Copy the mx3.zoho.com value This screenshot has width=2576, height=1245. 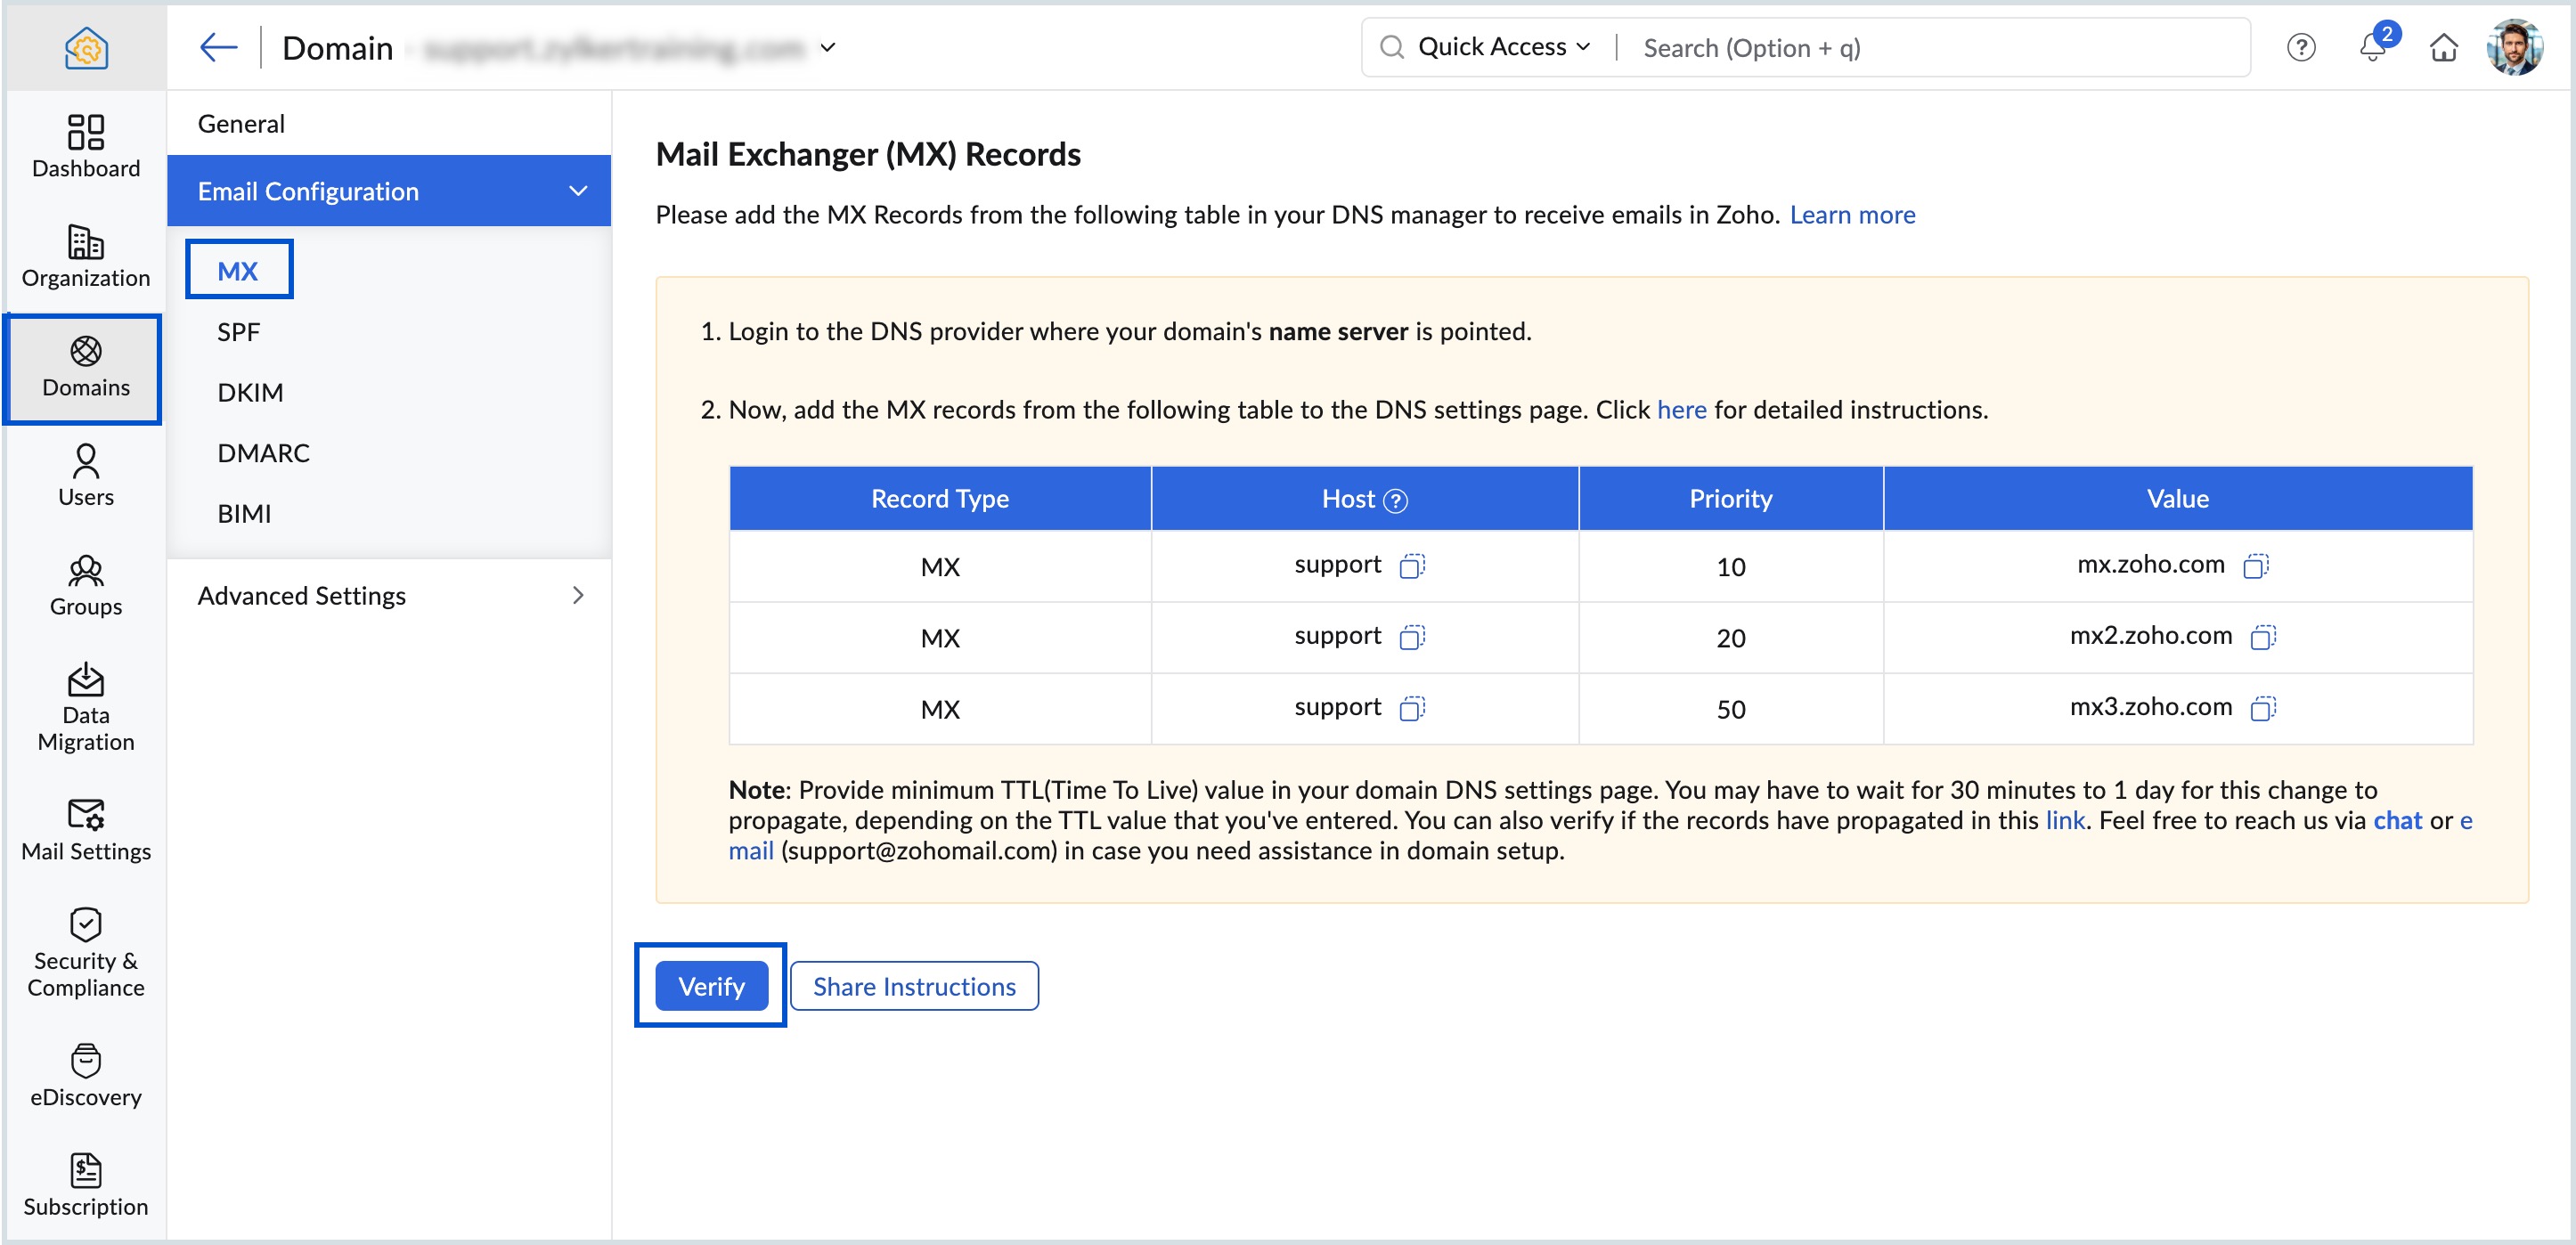coord(2262,708)
